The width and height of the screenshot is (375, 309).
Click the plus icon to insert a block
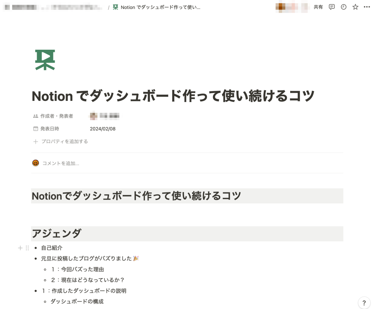[20, 248]
